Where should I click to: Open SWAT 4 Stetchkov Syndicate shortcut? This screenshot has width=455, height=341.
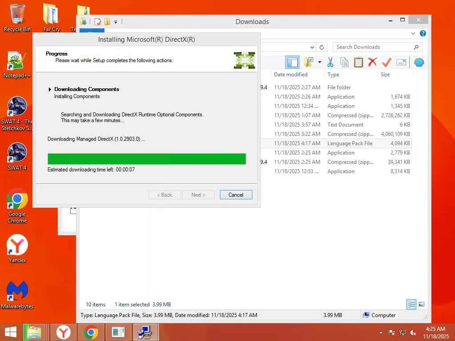(x=17, y=114)
